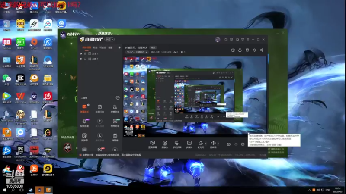The image size is (346, 194).
Task: Open the user avatar in title bar
Action: click(x=218, y=39)
